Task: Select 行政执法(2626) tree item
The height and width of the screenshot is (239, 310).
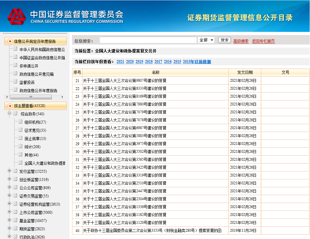Action: pos(32,237)
